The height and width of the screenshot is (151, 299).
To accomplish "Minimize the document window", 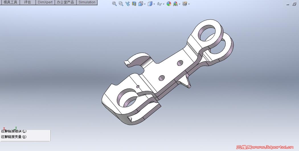I will pyautogui.click(x=288, y=4).
